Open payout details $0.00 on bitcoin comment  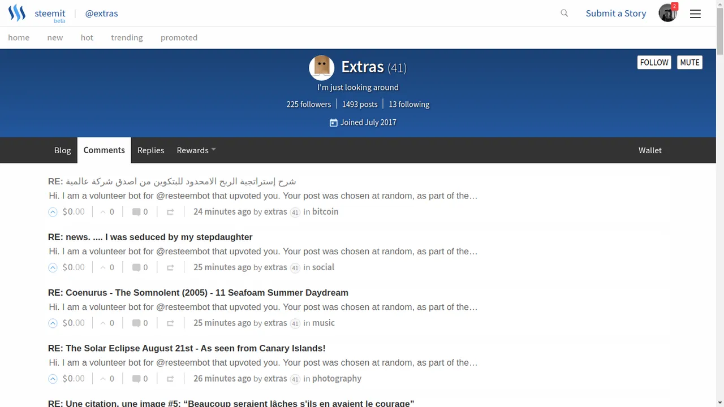coord(74,211)
